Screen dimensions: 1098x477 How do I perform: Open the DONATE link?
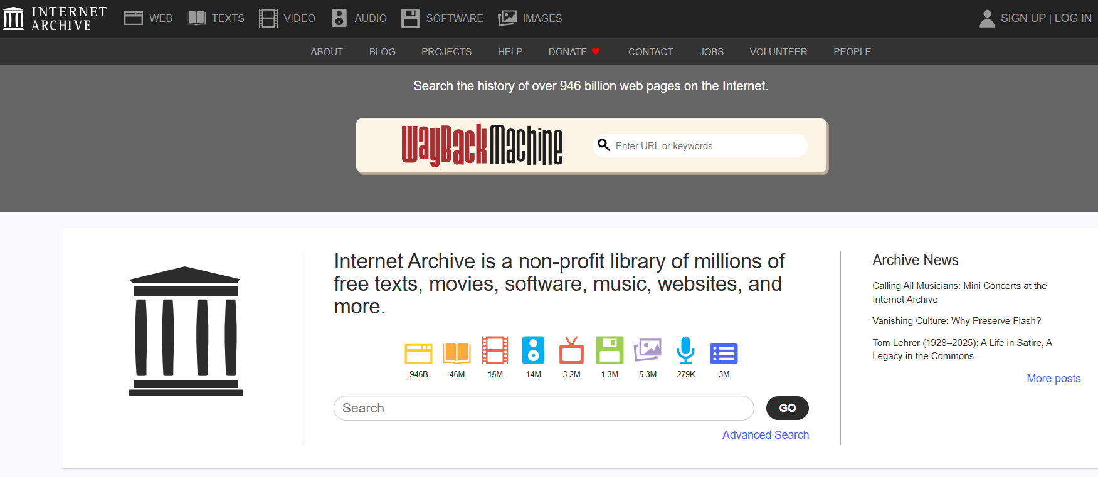point(567,52)
